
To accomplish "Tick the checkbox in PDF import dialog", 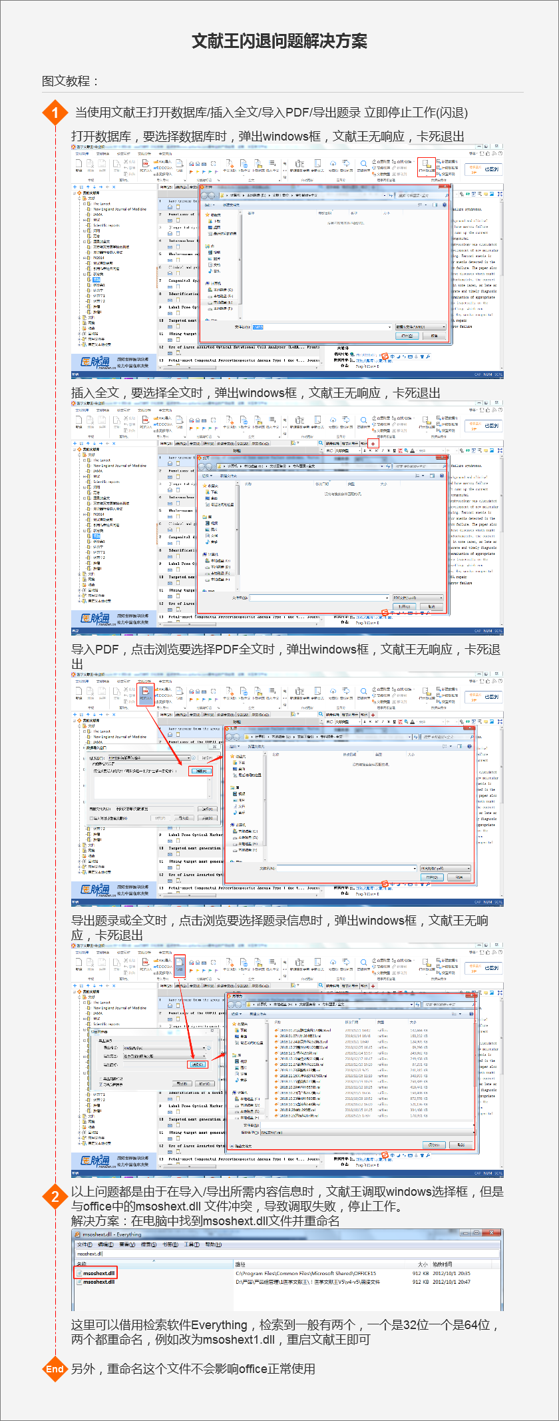I will click(x=92, y=818).
